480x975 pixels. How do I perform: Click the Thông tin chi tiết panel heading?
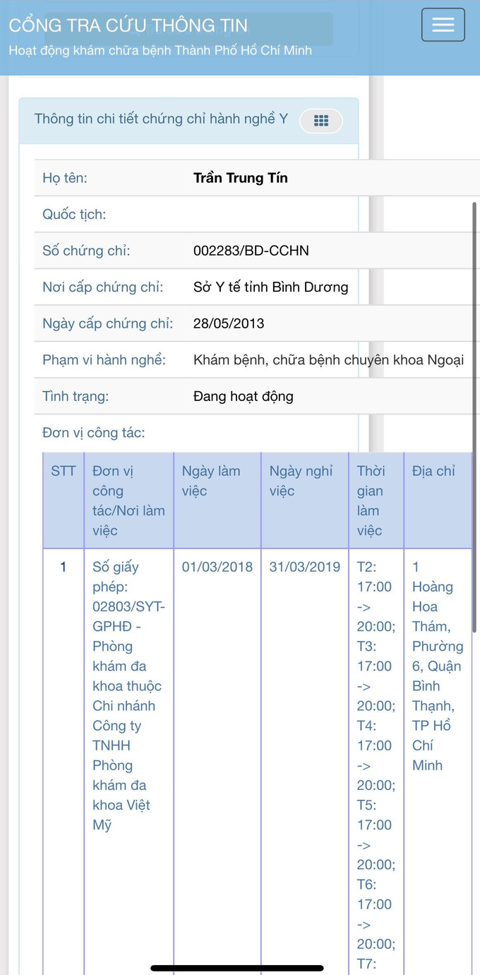tap(162, 119)
